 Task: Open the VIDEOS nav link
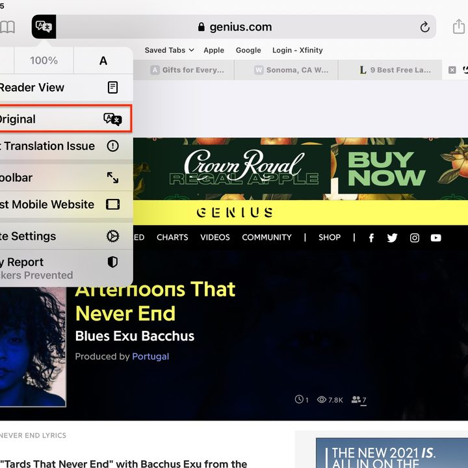(215, 237)
